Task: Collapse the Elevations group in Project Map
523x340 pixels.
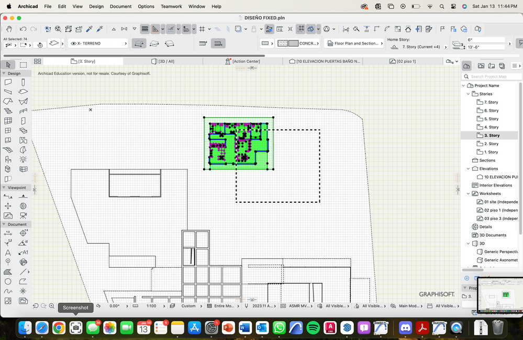Action: [x=468, y=168]
